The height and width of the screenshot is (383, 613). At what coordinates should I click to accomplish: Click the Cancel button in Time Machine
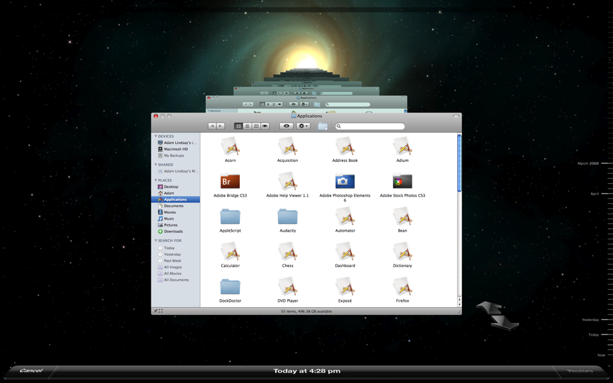click(x=31, y=370)
